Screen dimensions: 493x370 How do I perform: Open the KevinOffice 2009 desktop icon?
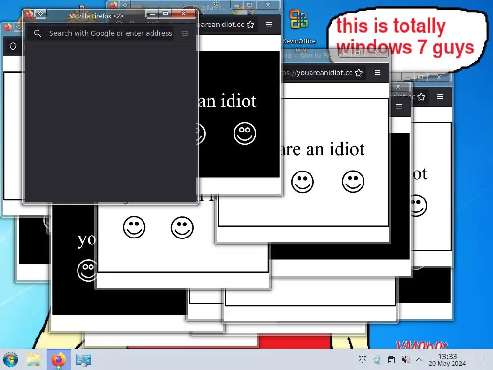pos(299,31)
